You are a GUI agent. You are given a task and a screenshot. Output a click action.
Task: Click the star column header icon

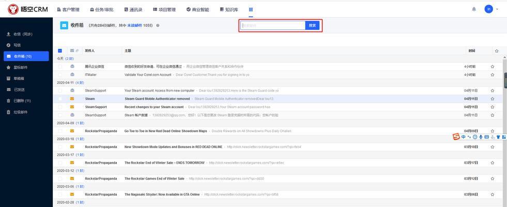tap(497, 51)
